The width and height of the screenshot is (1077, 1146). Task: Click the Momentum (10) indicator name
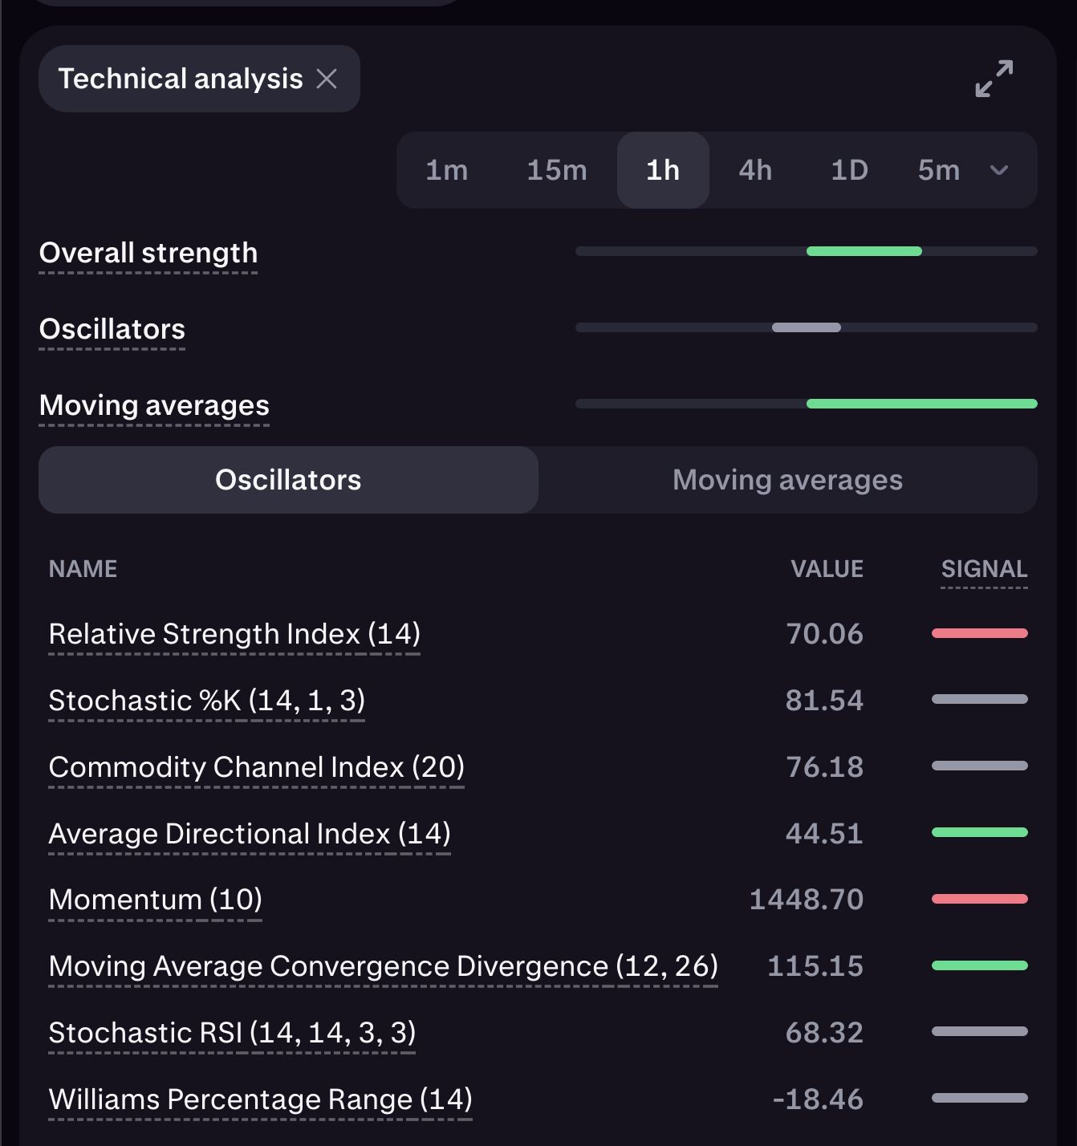[x=156, y=900]
